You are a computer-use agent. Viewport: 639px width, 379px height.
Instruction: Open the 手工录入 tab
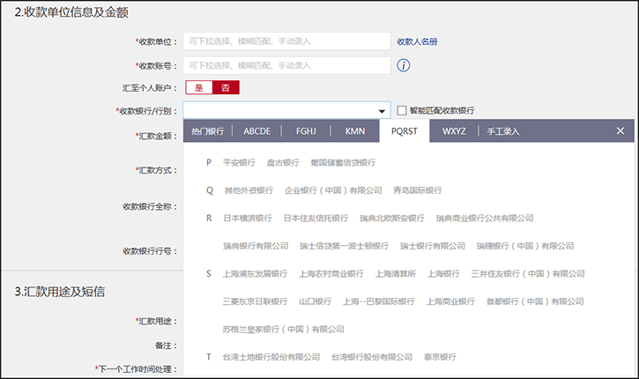coord(503,131)
